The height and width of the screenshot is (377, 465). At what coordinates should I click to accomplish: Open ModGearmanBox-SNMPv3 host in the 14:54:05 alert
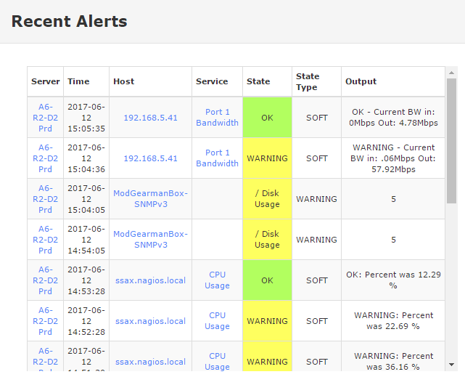(x=150, y=240)
